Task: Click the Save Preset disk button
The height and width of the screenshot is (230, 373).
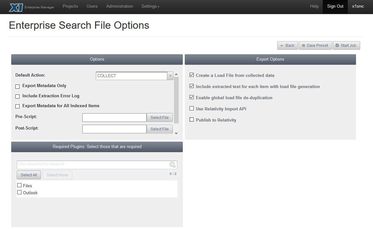Action: pos(315,46)
